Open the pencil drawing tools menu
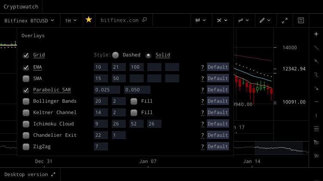323x181 pixels. [265, 20]
